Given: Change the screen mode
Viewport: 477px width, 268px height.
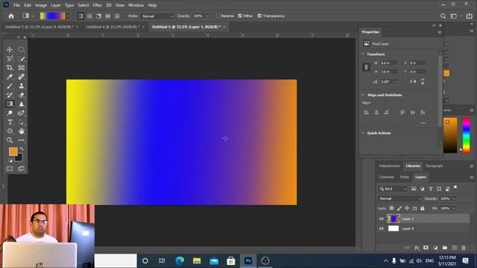Looking at the screenshot, I should coord(22,169).
